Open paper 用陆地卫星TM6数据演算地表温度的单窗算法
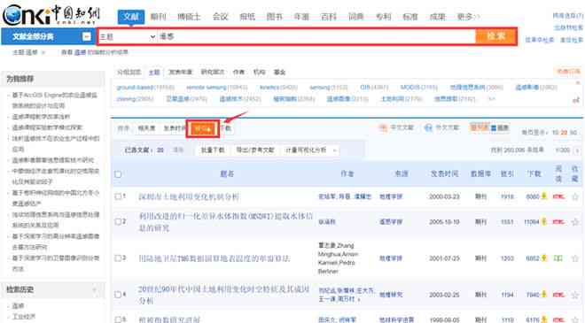Viewport: 585px width, 323px height. tap(214, 258)
